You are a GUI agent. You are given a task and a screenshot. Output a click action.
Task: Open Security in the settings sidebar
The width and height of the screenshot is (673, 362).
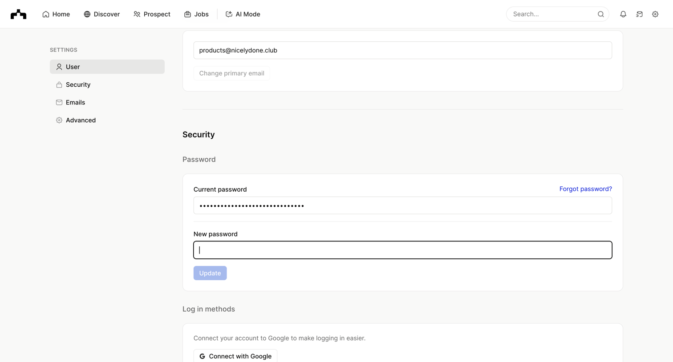coord(107,84)
